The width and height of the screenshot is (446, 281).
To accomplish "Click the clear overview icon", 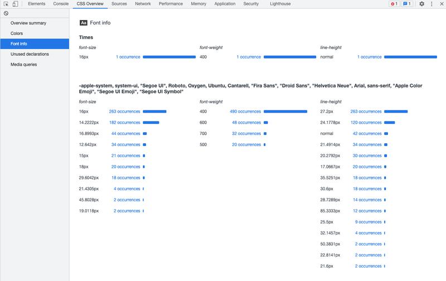I will click(6, 13).
